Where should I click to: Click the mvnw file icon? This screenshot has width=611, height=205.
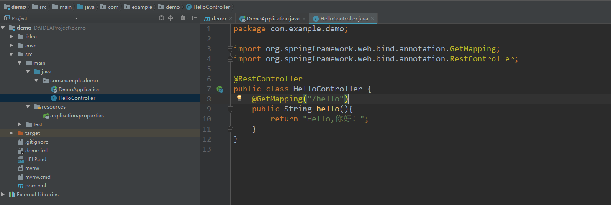click(21, 168)
